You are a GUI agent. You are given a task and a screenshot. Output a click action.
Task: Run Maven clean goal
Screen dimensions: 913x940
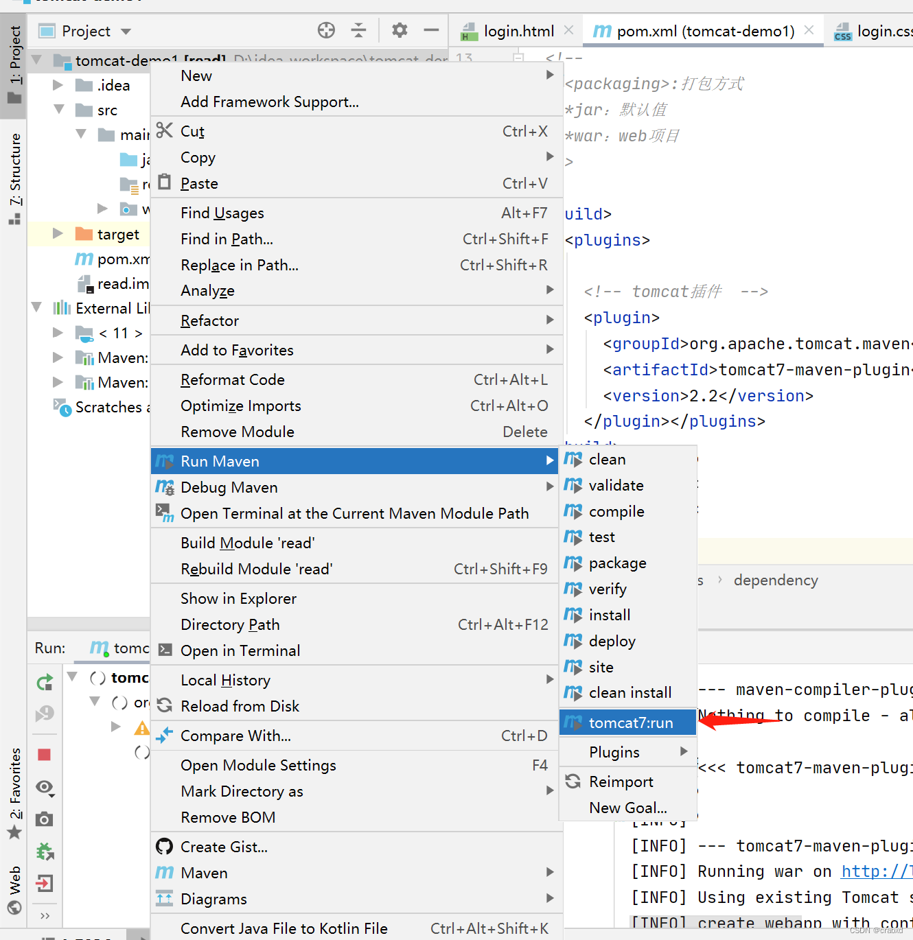coord(628,459)
